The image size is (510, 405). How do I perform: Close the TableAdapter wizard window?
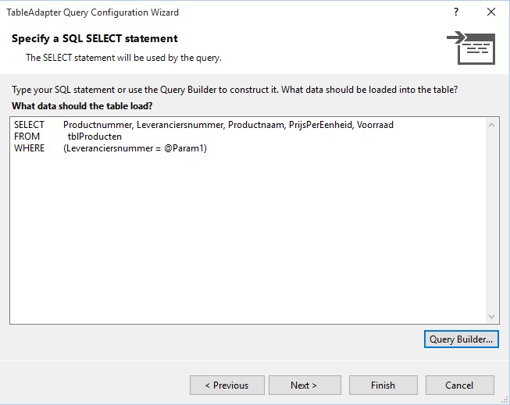491,12
